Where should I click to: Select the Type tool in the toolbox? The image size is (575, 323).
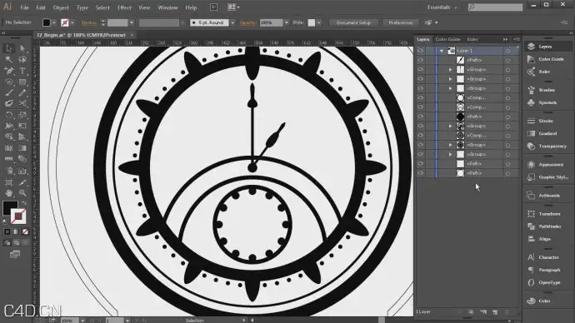pos(22,70)
